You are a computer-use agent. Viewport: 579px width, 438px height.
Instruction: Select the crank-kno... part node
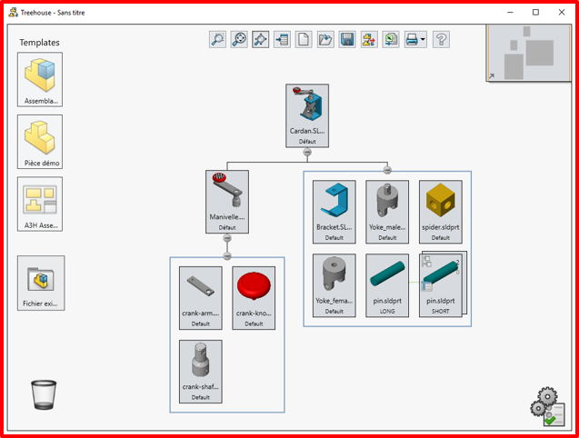click(x=254, y=298)
